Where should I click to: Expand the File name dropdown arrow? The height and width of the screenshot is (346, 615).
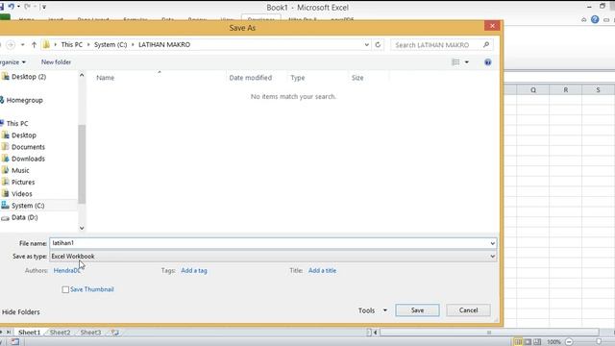pos(493,243)
